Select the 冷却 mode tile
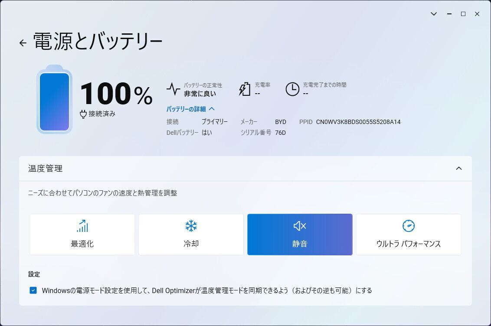This screenshot has height=326, width=491. (x=191, y=235)
